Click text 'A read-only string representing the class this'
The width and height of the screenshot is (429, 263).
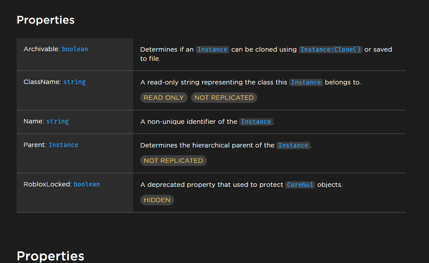click(x=214, y=82)
